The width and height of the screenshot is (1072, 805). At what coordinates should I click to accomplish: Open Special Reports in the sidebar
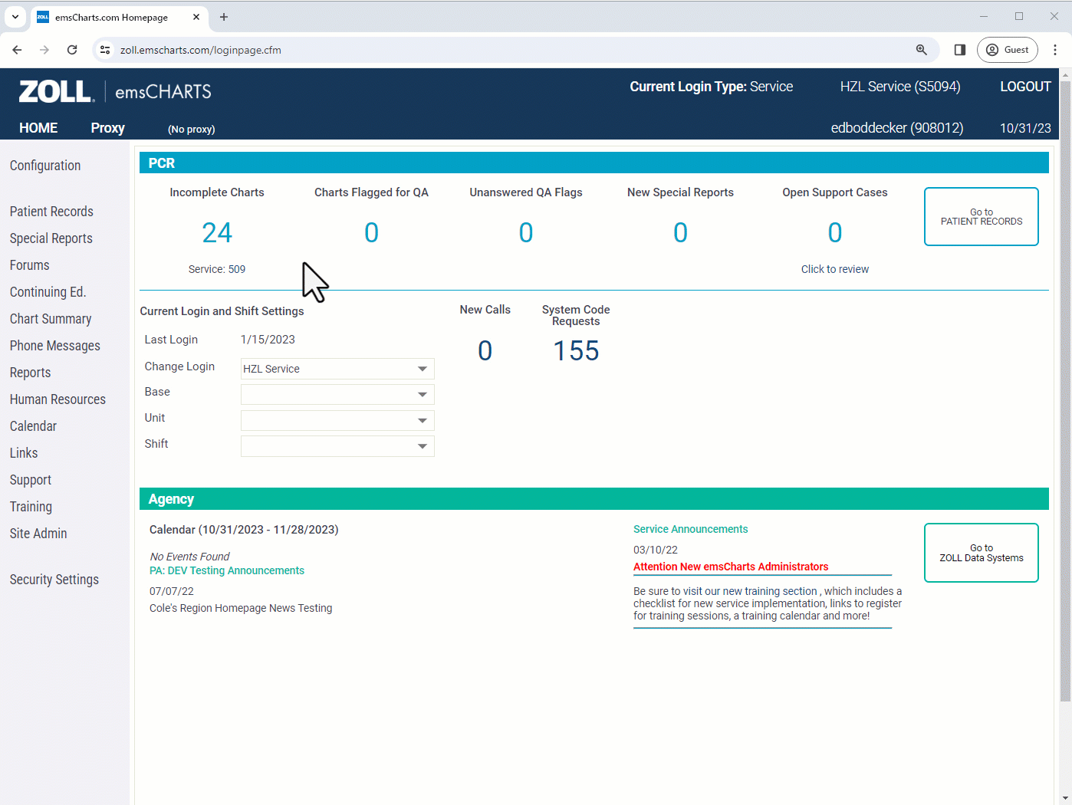click(51, 238)
